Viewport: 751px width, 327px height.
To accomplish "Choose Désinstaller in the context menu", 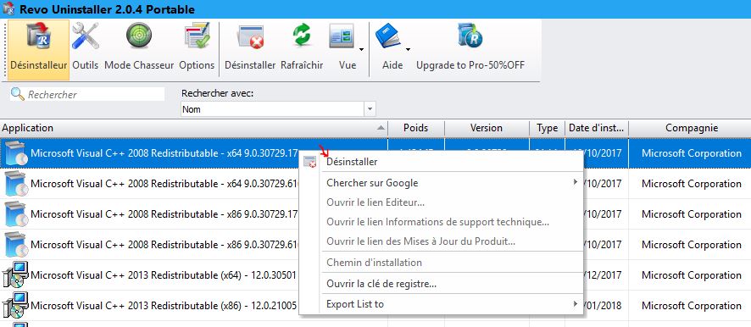I will 352,162.
